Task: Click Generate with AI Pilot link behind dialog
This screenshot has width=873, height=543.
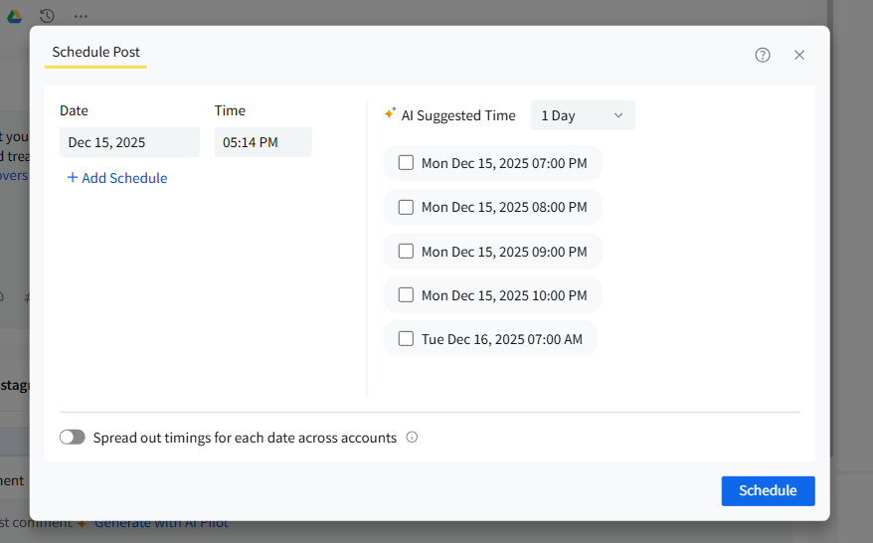Action: [x=161, y=523]
